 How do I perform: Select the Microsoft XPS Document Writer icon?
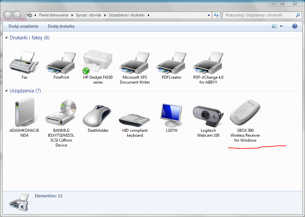[135, 62]
